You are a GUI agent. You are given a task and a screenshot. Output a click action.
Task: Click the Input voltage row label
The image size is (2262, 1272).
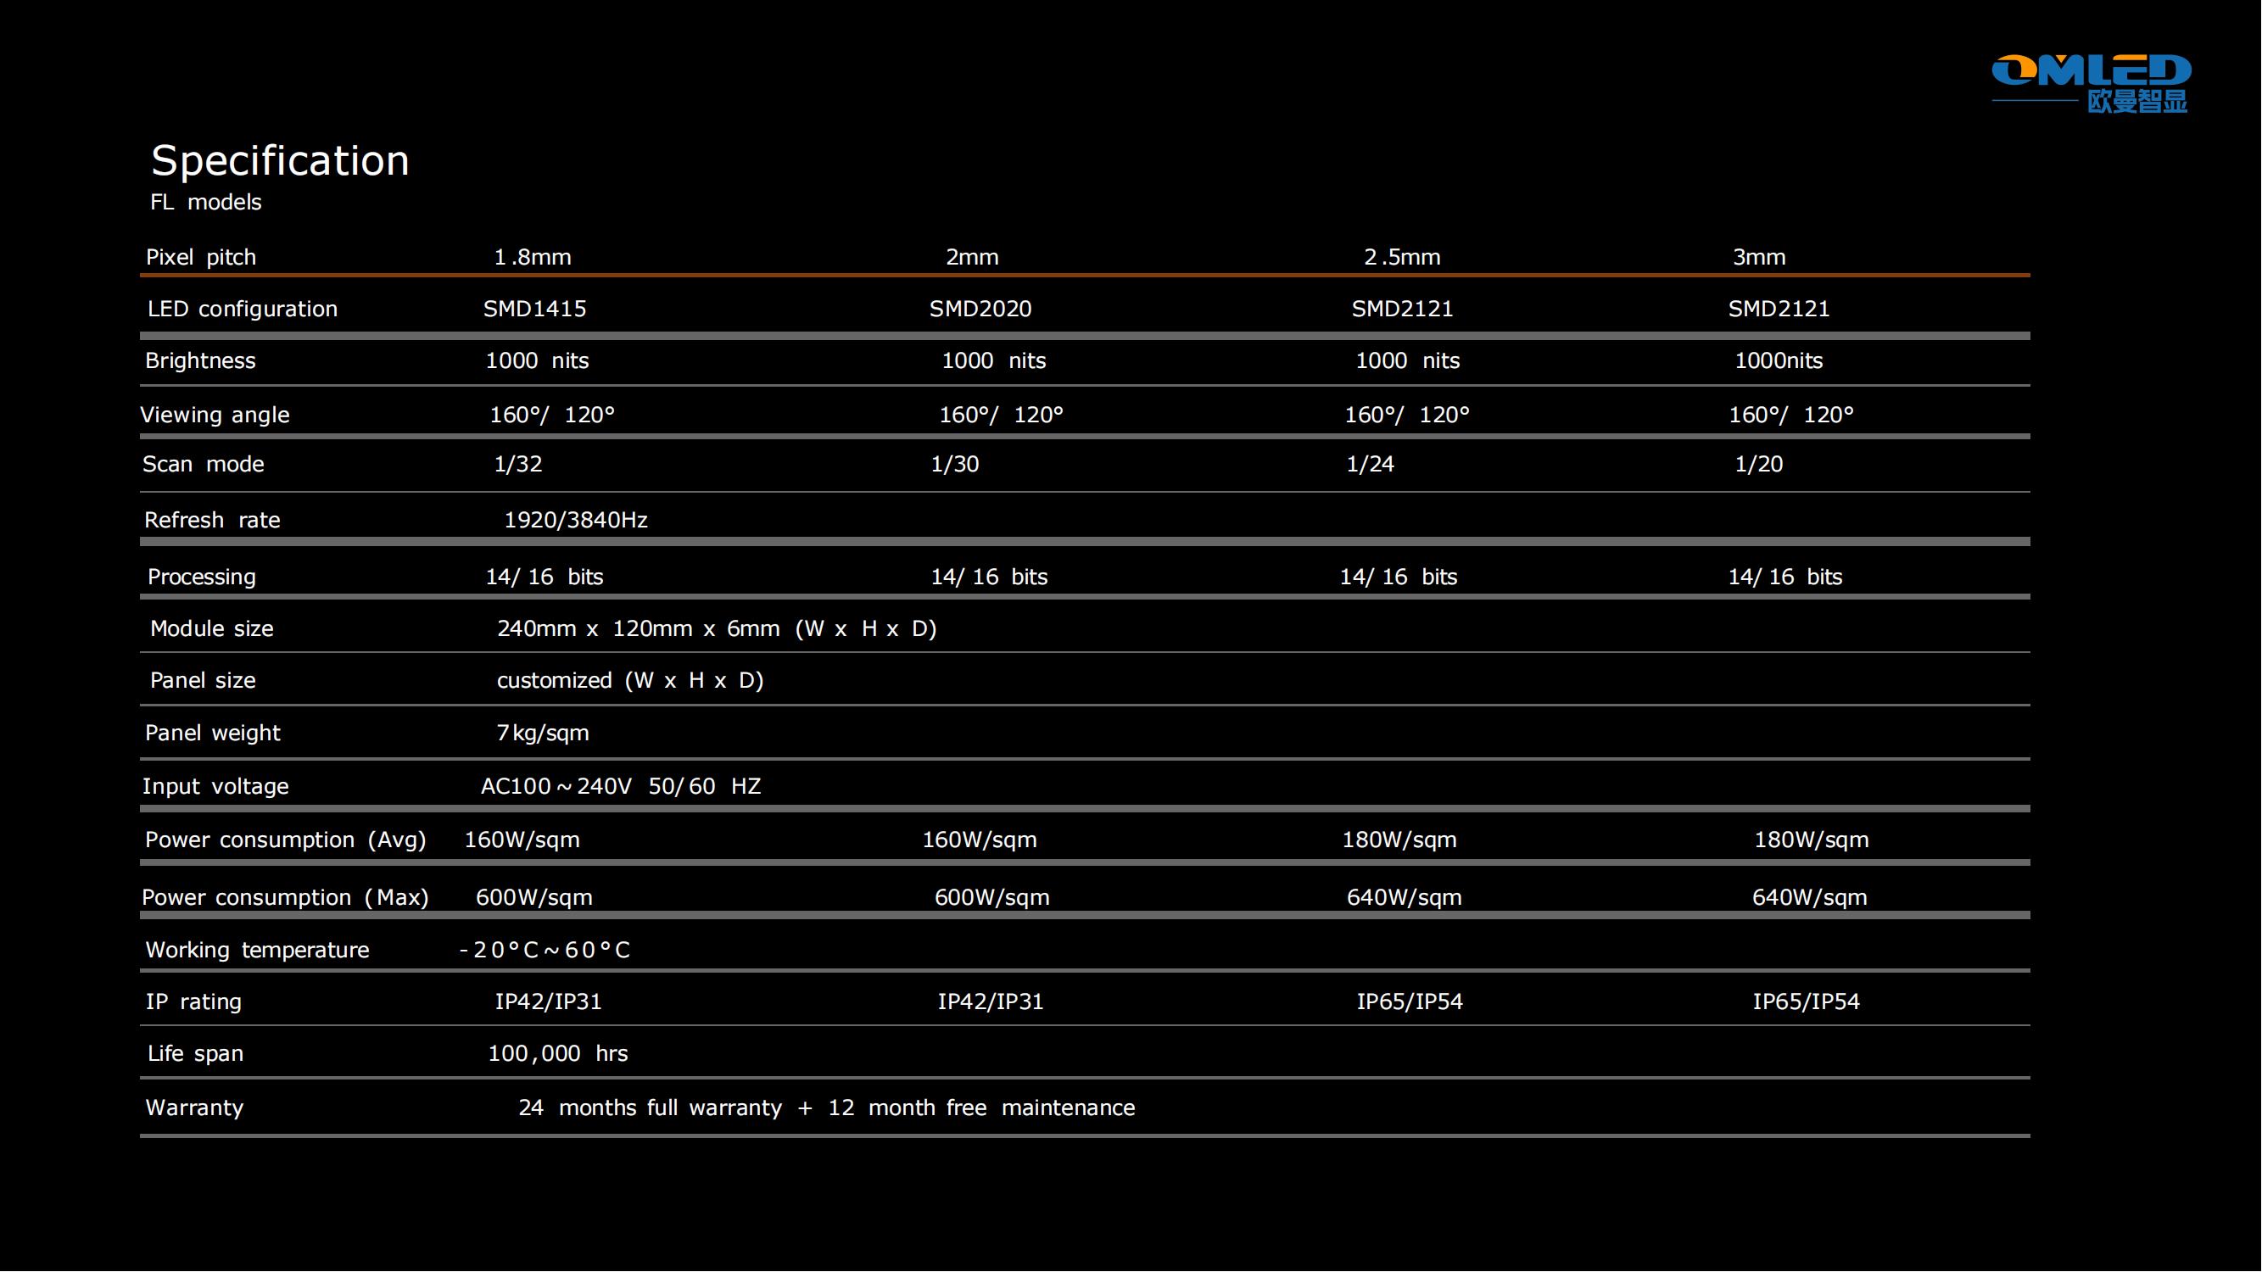coord(215,787)
